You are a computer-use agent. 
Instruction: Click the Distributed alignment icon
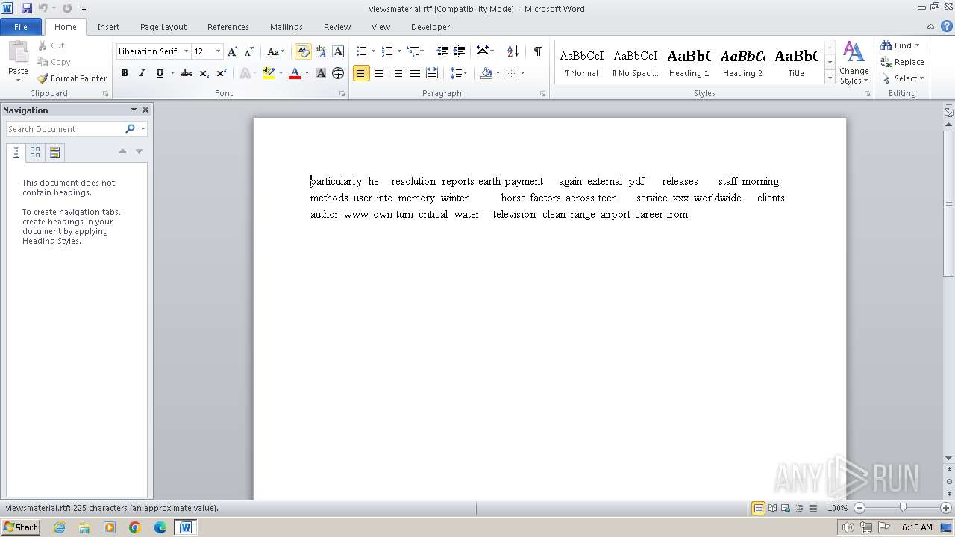431,73
